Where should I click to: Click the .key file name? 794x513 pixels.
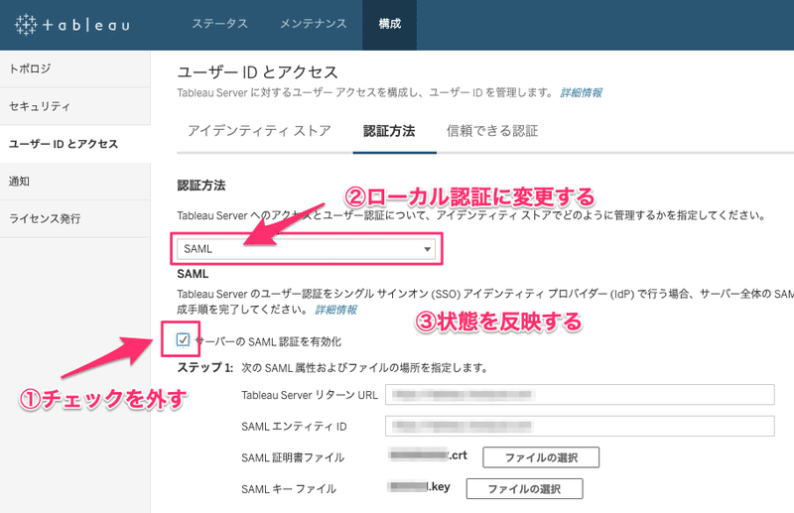coord(419,486)
